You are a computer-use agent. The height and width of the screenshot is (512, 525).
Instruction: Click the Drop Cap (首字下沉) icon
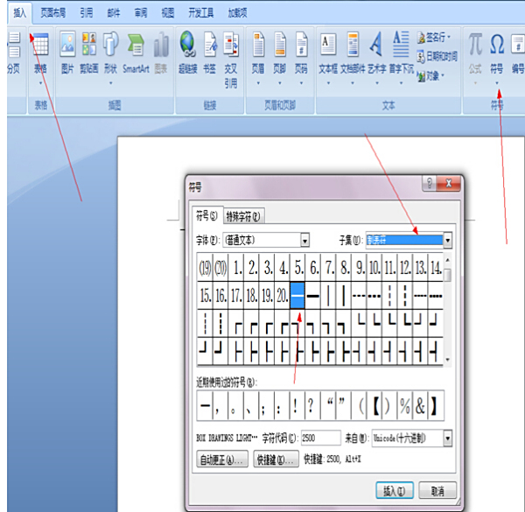401,44
